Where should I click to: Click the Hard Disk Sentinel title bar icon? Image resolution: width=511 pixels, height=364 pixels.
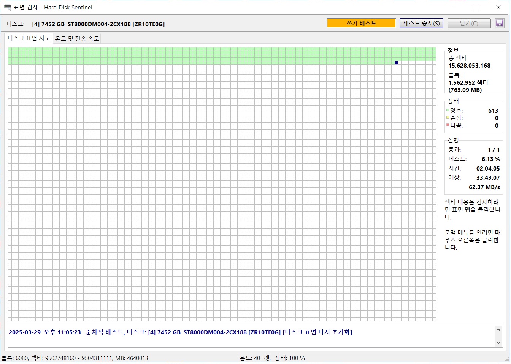(x=7, y=7)
